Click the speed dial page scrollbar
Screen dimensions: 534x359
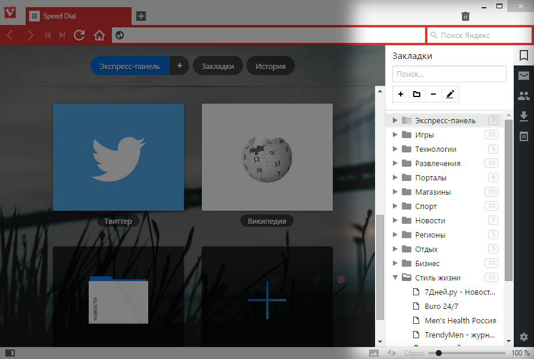coord(380,267)
